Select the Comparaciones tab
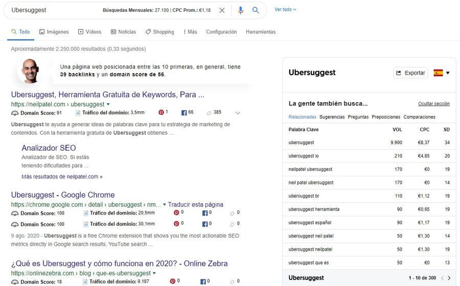This screenshot has height=286, width=460. tap(420, 117)
